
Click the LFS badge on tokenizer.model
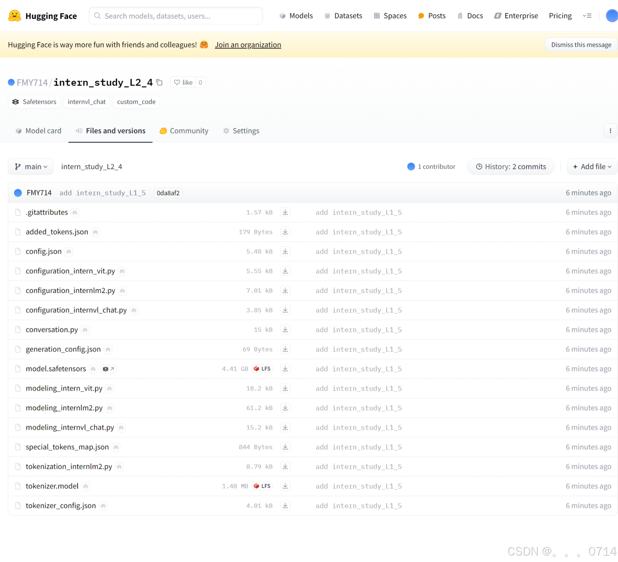(x=262, y=486)
